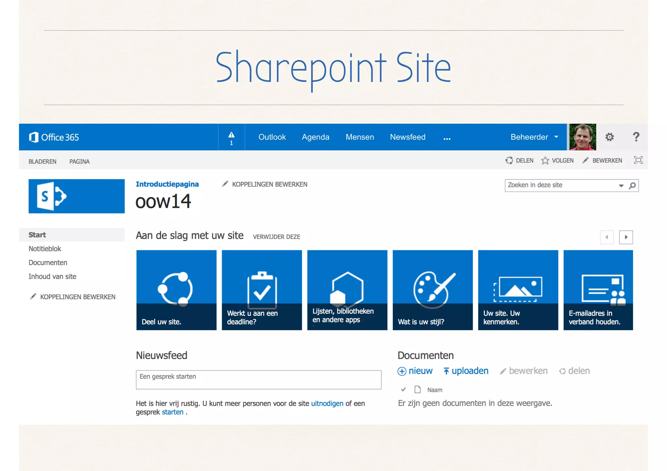Click the next tiles arrow button
This screenshot has height=471, width=667.
click(x=626, y=237)
